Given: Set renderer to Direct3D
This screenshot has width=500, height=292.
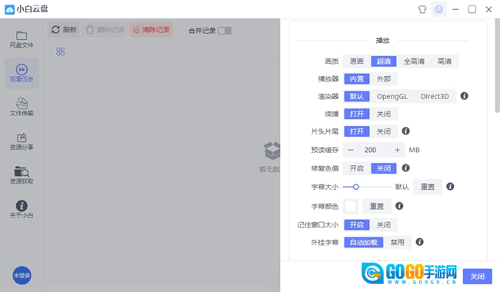Looking at the screenshot, I should tap(435, 97).
